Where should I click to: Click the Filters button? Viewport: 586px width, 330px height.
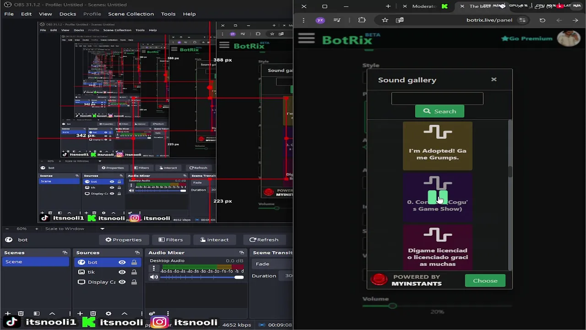tap(170, 240)
